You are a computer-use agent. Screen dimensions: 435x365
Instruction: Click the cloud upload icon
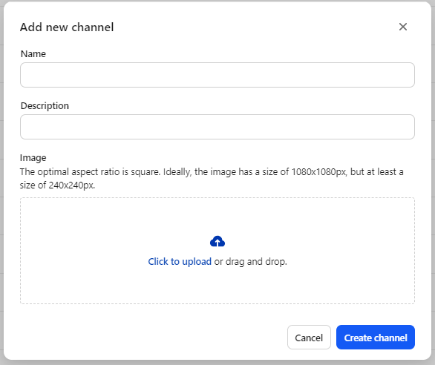tap(218, 241)
